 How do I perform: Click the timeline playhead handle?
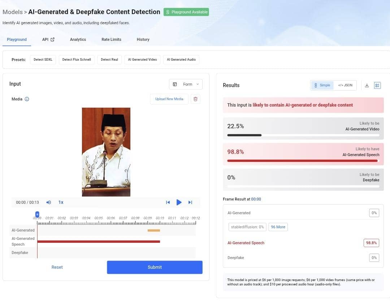coord(37,215)
